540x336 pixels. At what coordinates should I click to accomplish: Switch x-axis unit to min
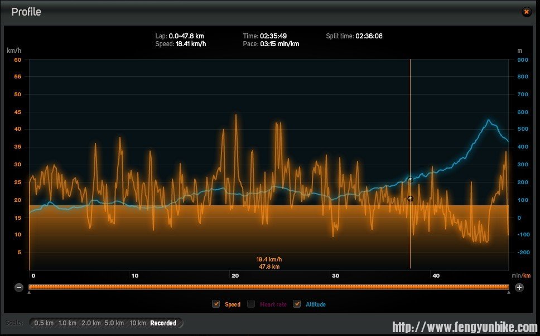tap(515, 275)
